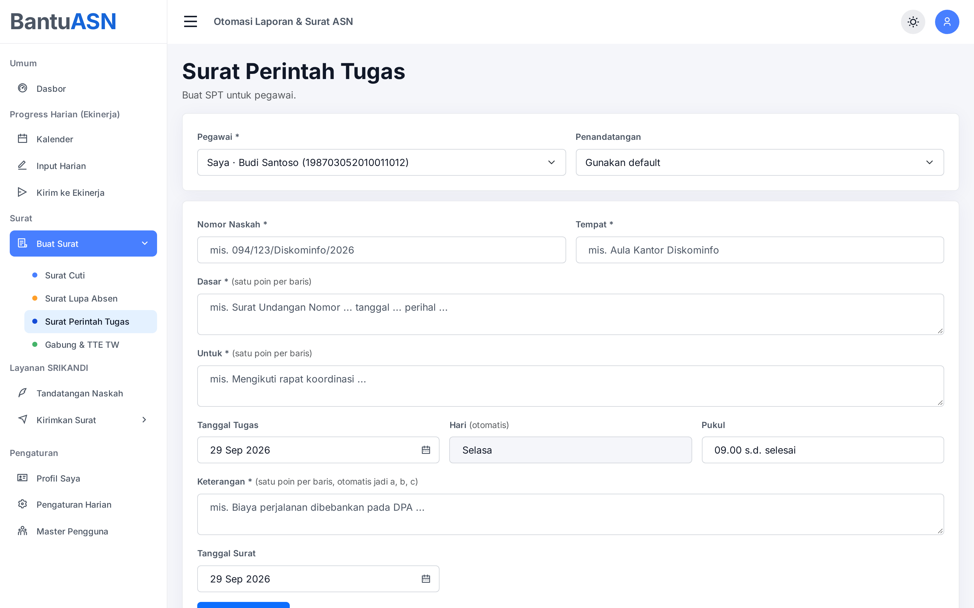Image resolution: width=974 pixels, height=608 pixels.
Task: Click the Tanggal Tugas date field
Action: [318, 450]
